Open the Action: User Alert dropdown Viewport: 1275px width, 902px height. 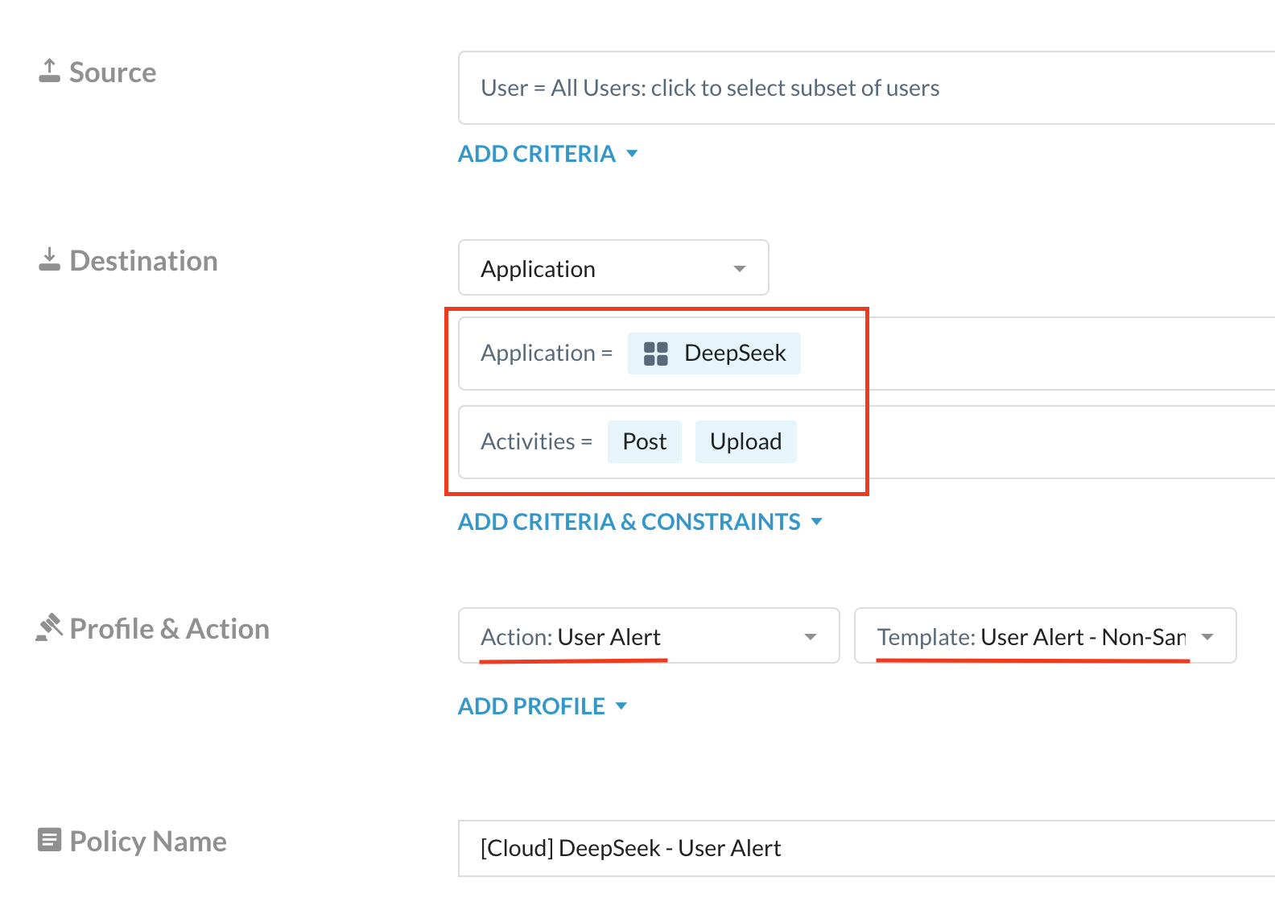click(649, 636)
